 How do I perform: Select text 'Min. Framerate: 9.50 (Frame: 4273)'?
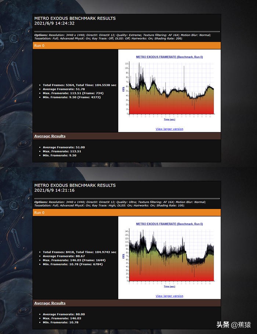click(x=72, y=97)
